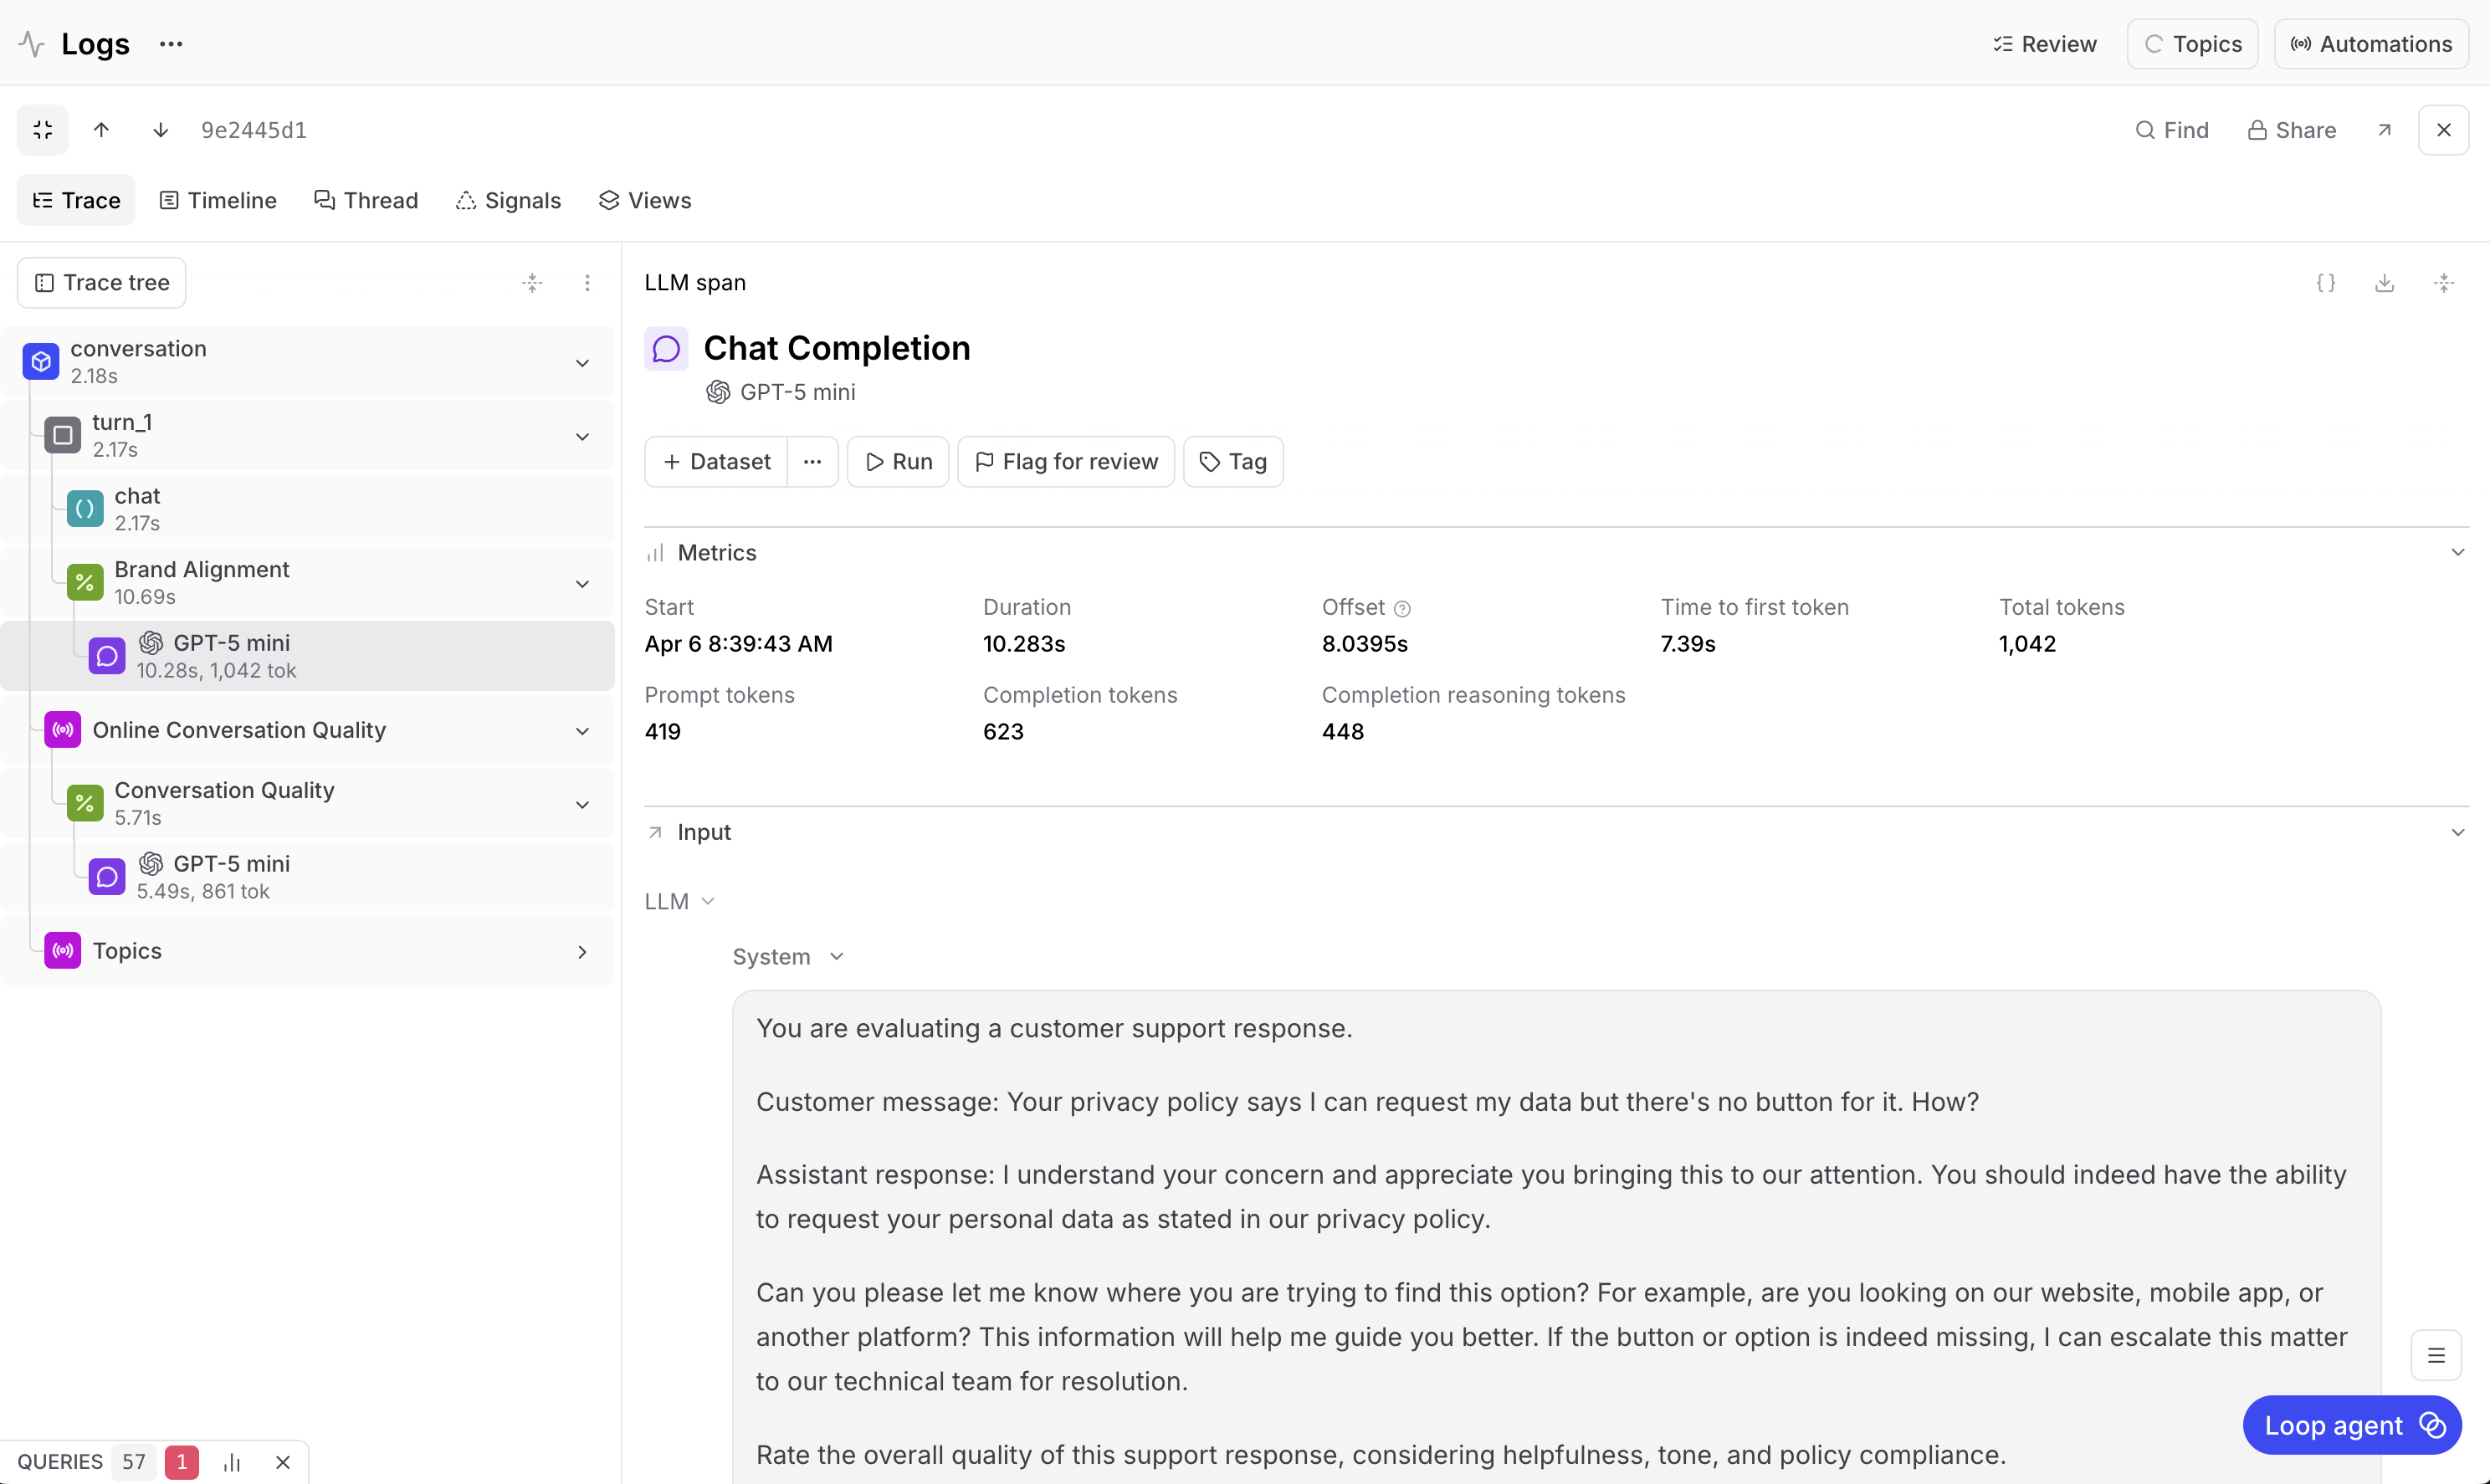The image size is (2490, 1484).
Task: Collapse the turn_1 span
Action: tap(582, 437)
